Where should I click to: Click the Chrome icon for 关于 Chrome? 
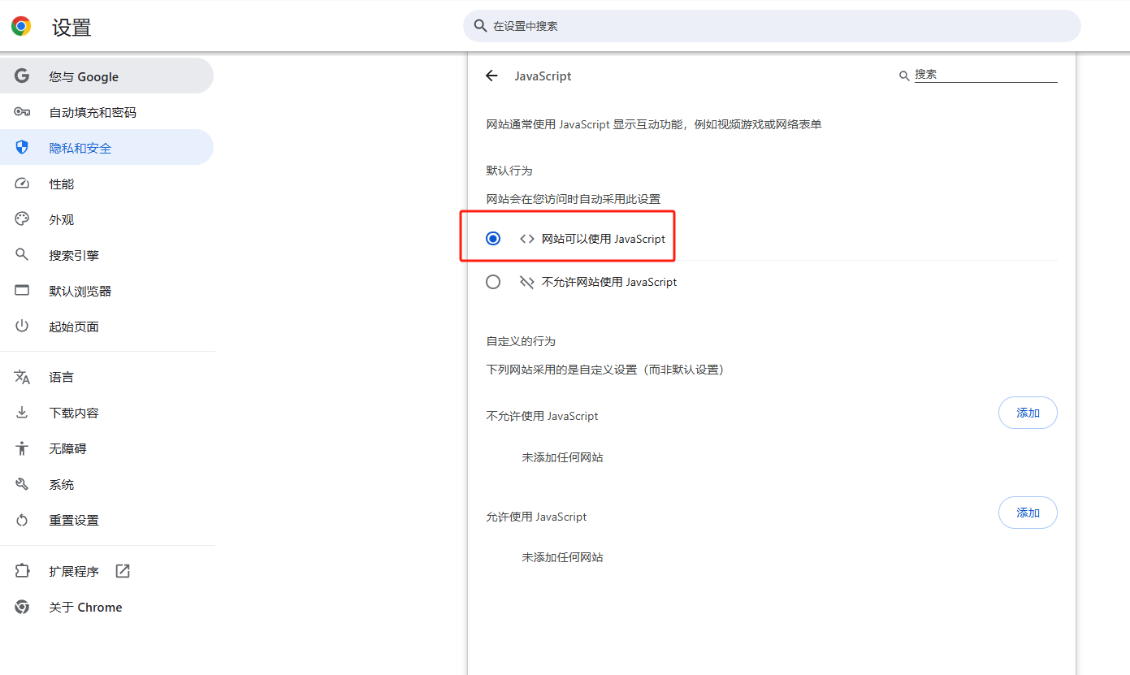[x=22, y=607]
